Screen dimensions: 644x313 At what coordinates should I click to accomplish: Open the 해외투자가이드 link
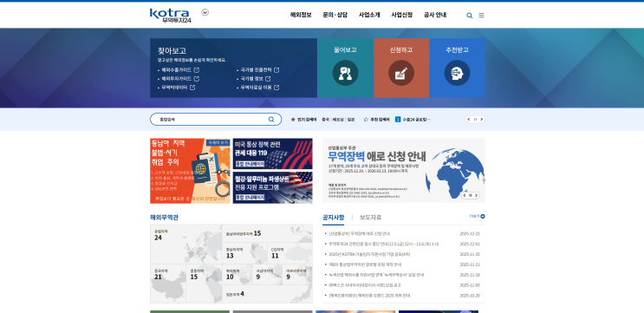(x=177, y=78)
